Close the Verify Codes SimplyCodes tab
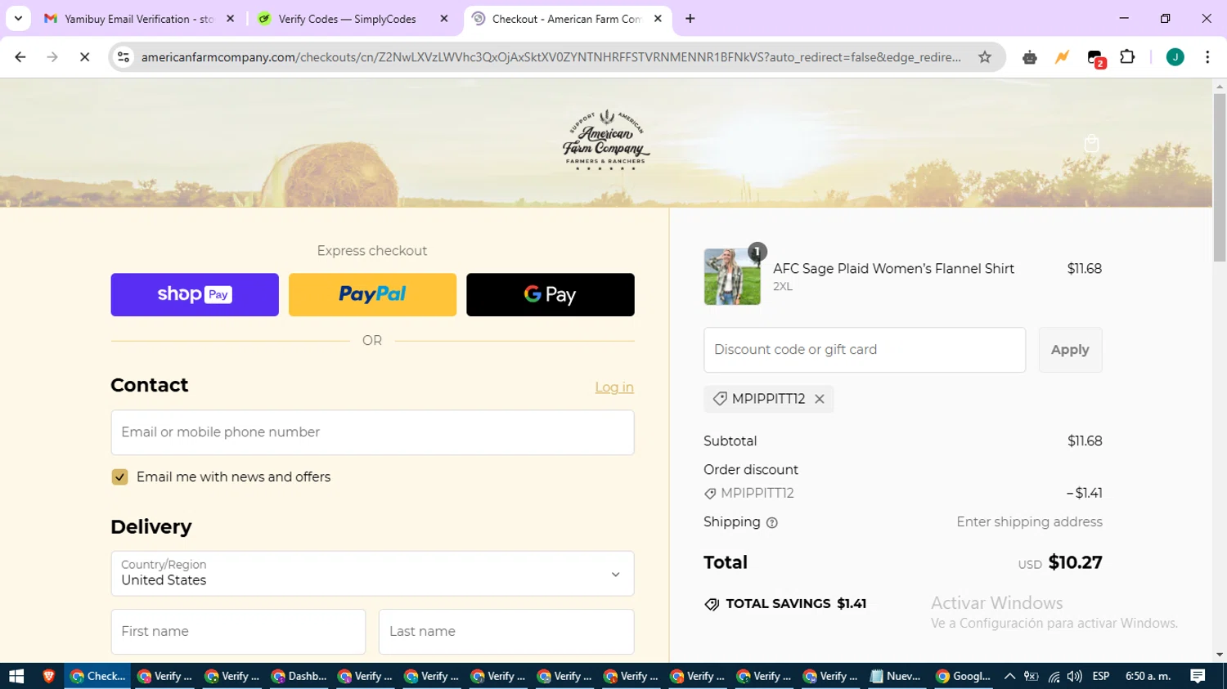Screen dimensions: 1227x689 (x=444, y=18)
